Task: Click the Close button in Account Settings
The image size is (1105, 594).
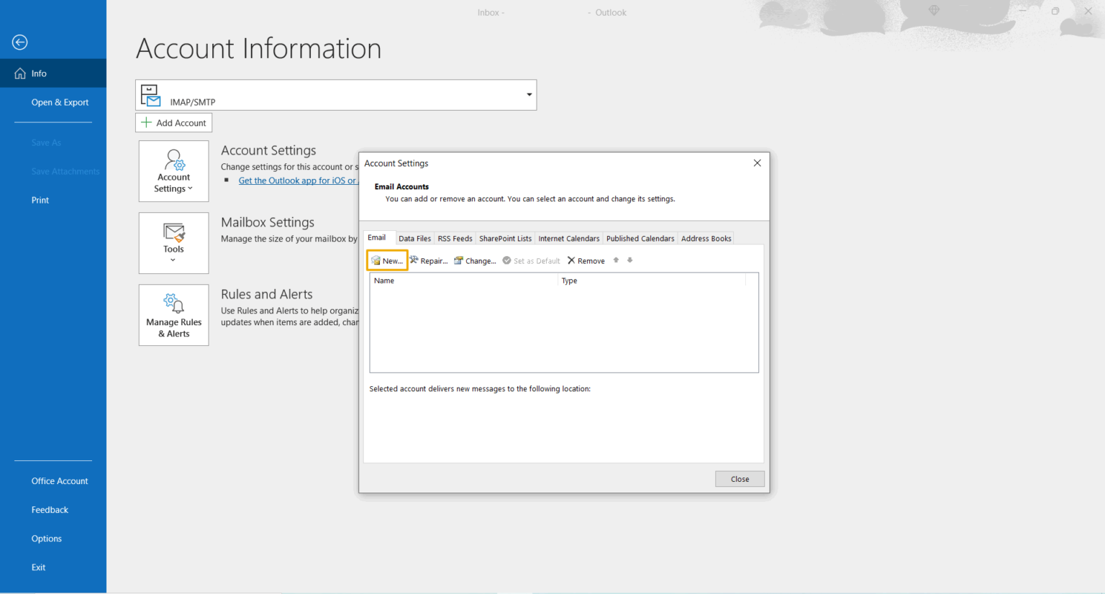Action: (x=740, y=478)
